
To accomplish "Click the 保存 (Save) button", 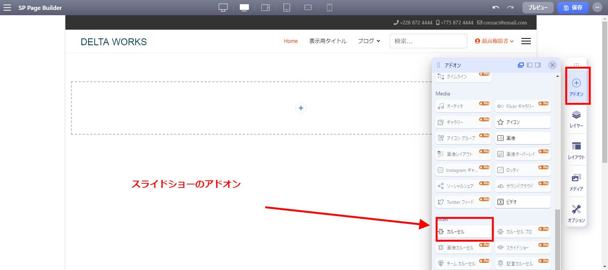I will click(x=573, y=8).
